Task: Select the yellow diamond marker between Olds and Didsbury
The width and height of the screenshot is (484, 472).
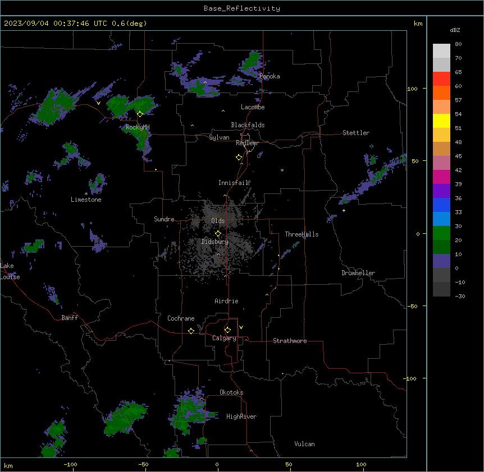Action: point(218,234)
